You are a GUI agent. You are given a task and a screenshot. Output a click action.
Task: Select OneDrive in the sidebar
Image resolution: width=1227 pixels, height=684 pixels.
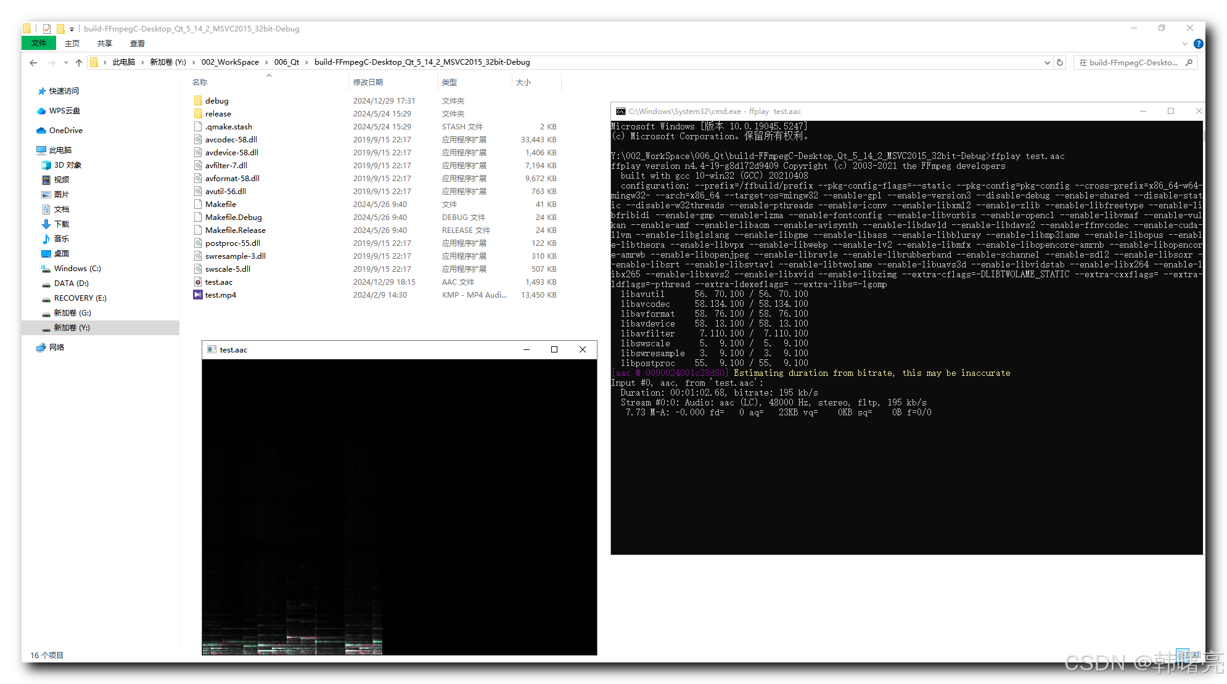tap(64, 130)
